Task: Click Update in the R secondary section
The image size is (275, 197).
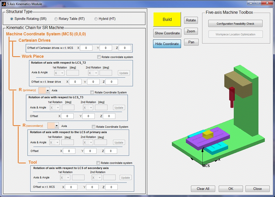Action: coord(119,143)
